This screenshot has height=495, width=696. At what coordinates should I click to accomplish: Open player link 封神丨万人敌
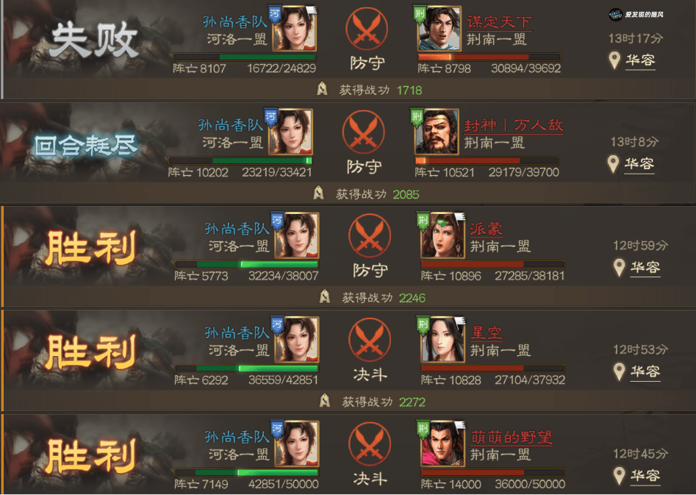(513, 125)
